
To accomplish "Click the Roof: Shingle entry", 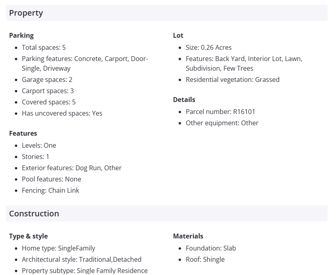I will pyautogui.click(x=205, y=259).
